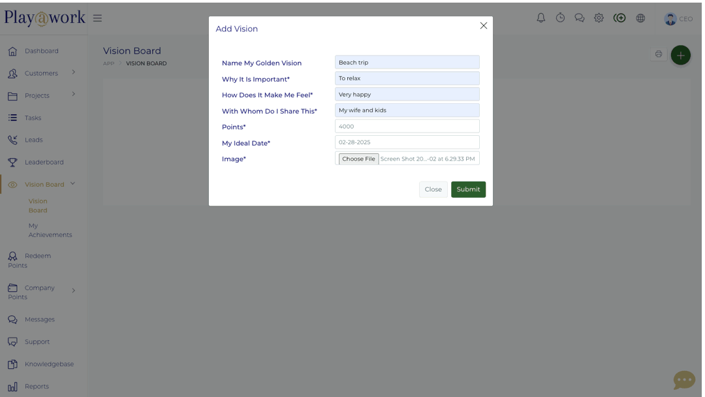Open the orange chat widget bubble
This screenshot has height=397, width=705.
tap(683, 379)
